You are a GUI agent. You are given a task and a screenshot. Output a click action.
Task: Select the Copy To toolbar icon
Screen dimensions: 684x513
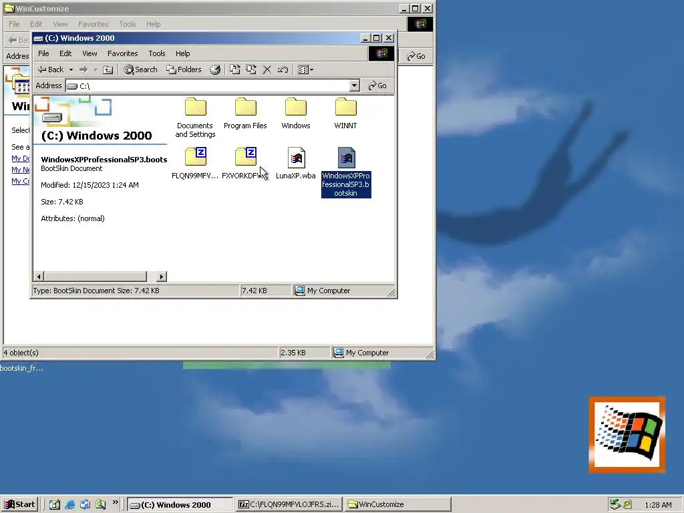(x=251, y=69)
